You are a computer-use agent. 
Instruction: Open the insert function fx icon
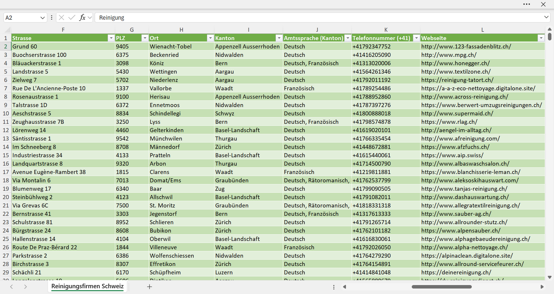point(82,18)
